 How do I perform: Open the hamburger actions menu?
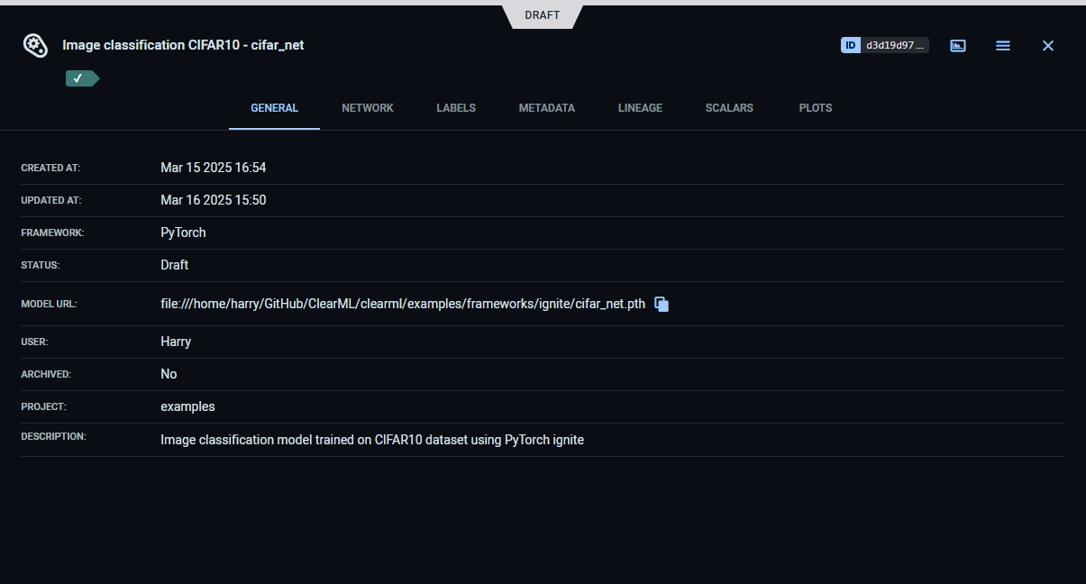[x=1003, y=45]
